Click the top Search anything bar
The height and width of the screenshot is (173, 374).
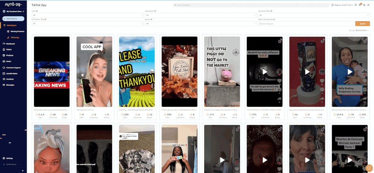pyautogui.click(x=251, y=5)
